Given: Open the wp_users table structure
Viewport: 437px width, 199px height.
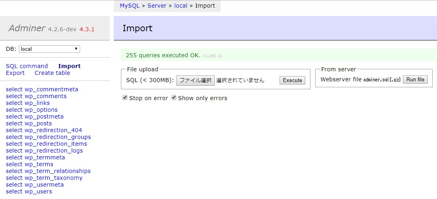Looking at the screenshot, I should pyautogui.click(x=38, y=191).
